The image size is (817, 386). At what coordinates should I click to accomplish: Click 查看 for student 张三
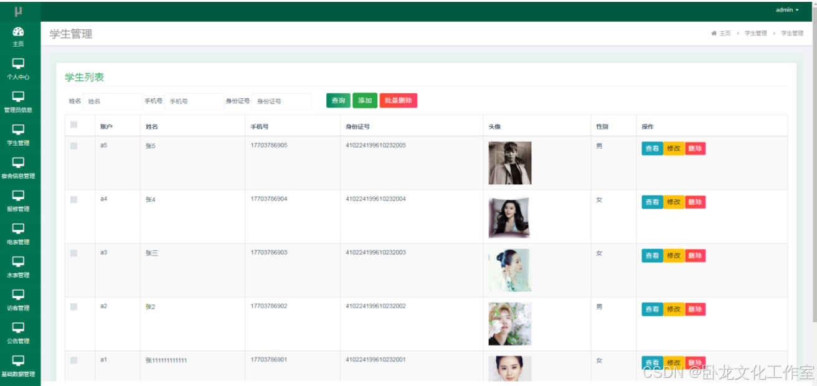click(x=652, y=256)
